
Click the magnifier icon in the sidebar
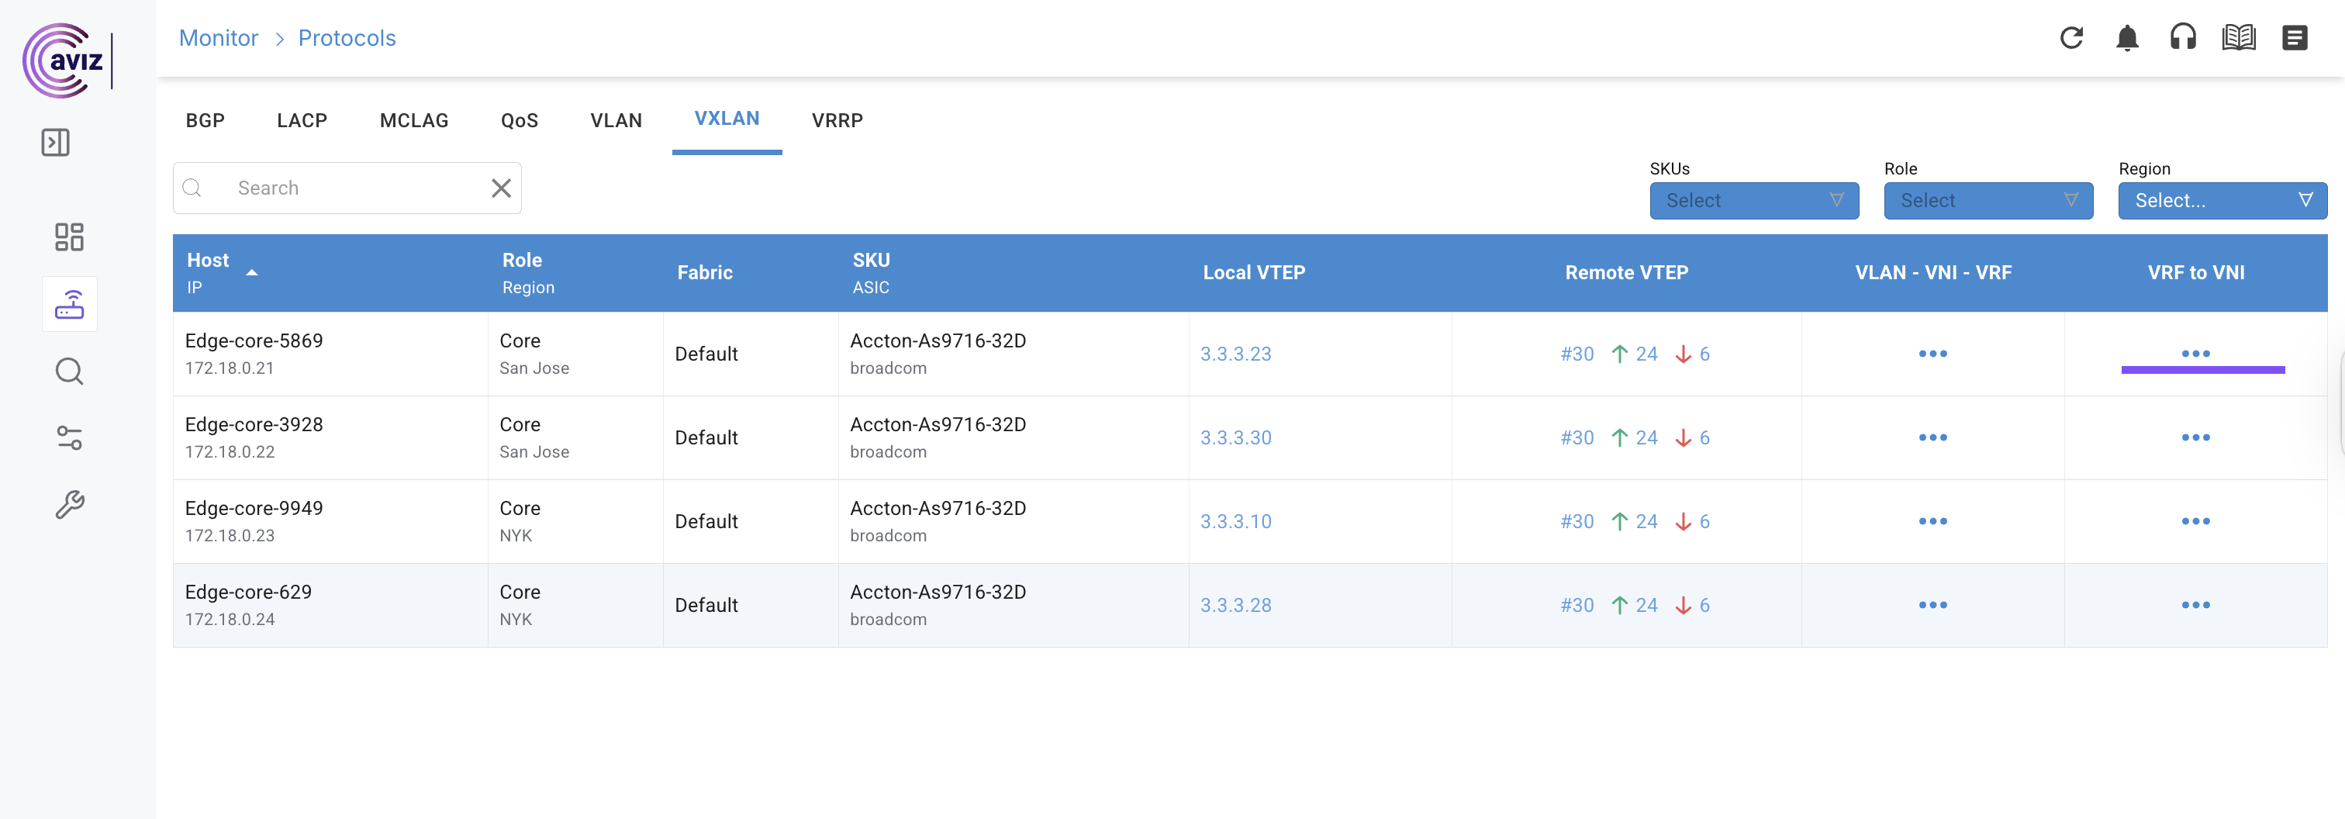point(69,371)
